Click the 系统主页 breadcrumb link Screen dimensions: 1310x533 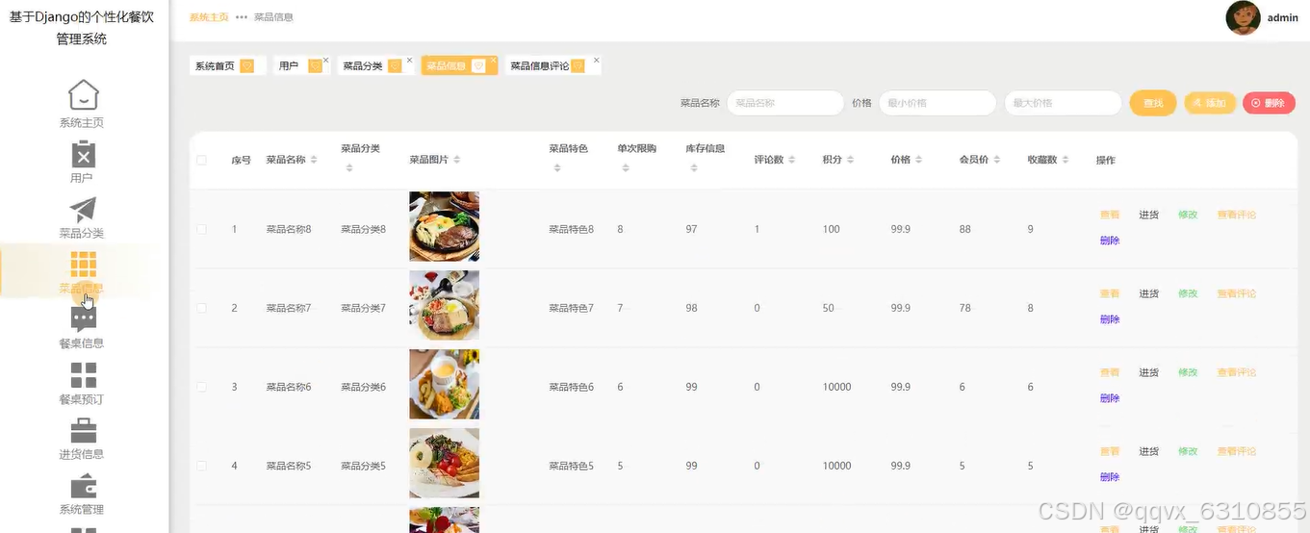coord(209,17)
